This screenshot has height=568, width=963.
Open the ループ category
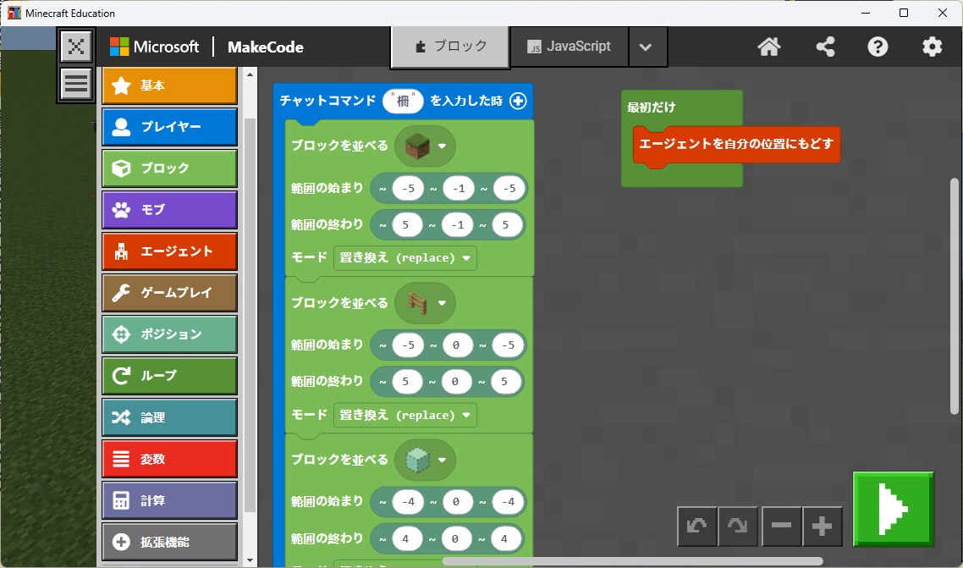(x=169, y=376)
